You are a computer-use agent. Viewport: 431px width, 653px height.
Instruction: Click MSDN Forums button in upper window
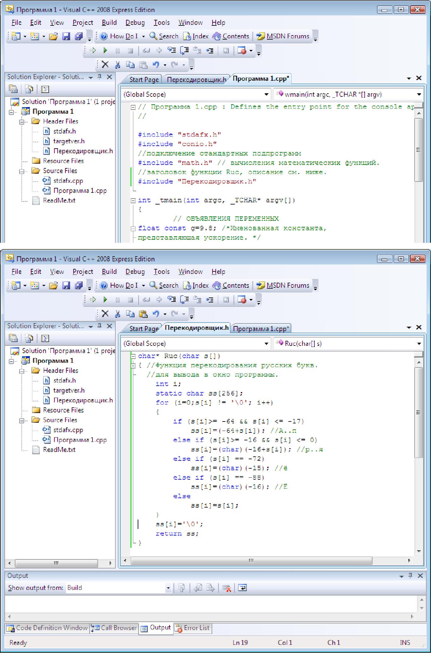click(283, 36)
